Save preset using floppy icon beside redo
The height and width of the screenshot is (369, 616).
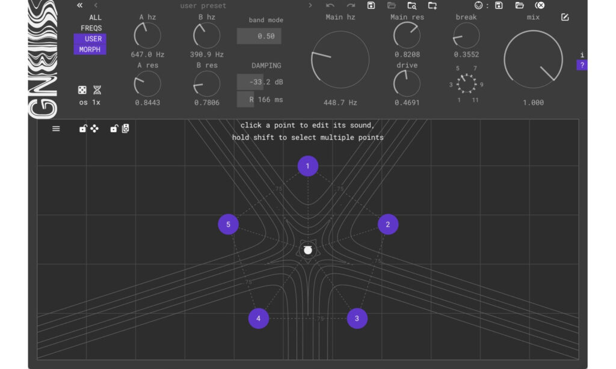click(x=371, y=5)
